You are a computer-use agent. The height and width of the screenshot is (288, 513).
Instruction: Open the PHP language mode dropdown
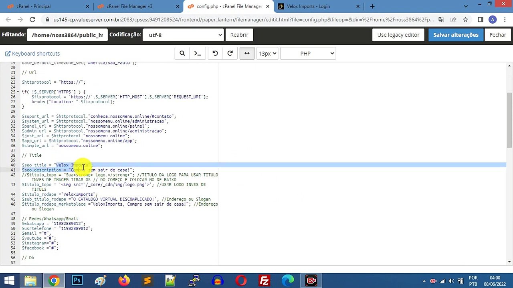pos(308,54)
